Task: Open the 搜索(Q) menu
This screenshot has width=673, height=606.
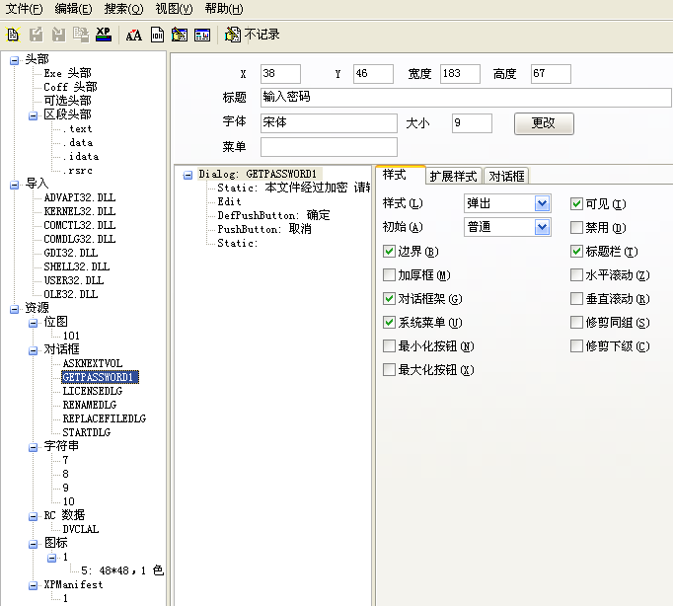Action: [x=123, y=9]
